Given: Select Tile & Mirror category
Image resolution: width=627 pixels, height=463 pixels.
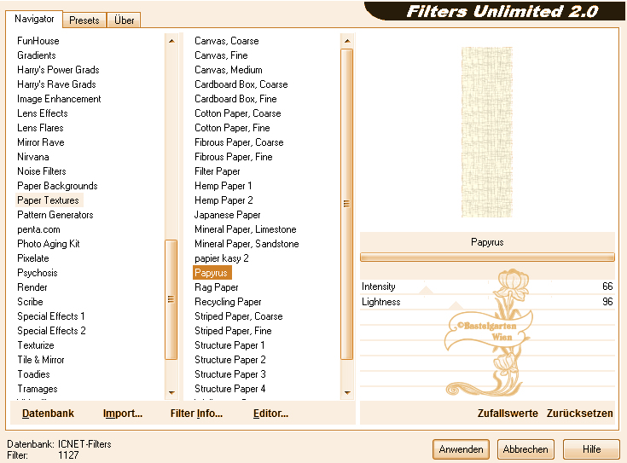Looking at the screenshot, I should (x=41, y=360).
